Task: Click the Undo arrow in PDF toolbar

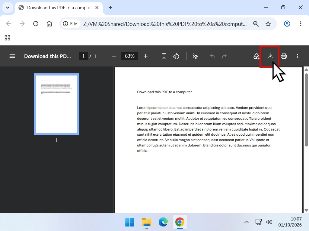Action: tap(212, 56)
